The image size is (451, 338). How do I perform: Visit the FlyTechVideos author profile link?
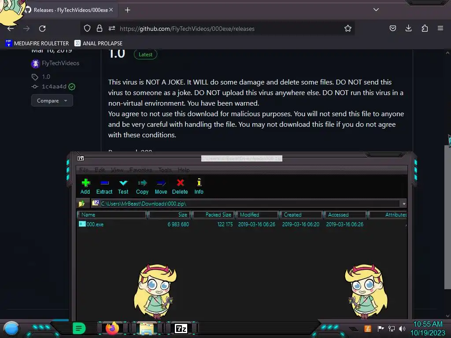point(60,63)
